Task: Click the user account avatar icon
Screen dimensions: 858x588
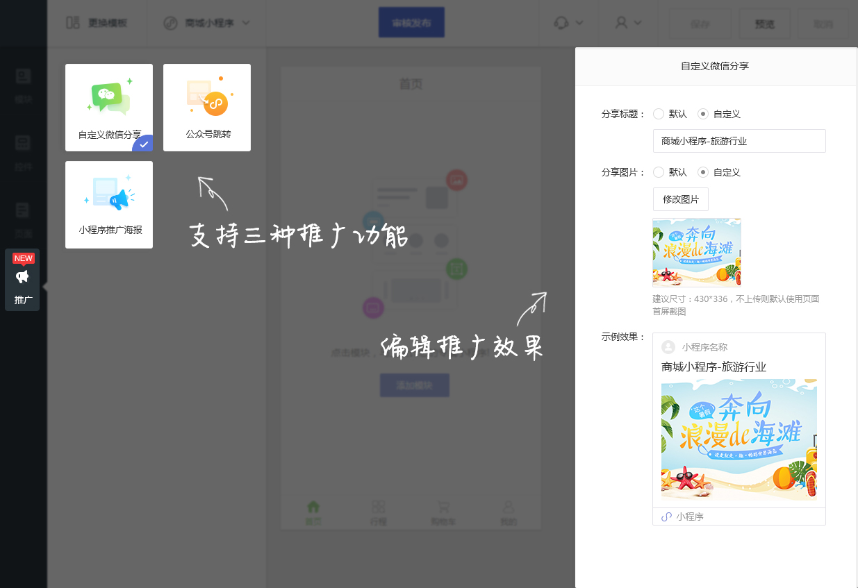Action: click(622, 22)
